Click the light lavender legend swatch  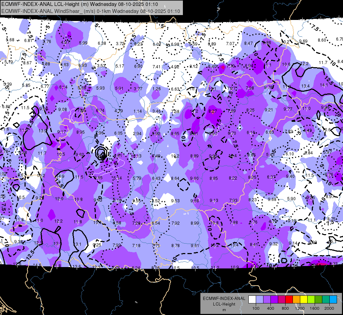(x=260, y=300)
